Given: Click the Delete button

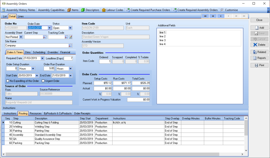Looking at the screenshot, I should pos(260,45).
